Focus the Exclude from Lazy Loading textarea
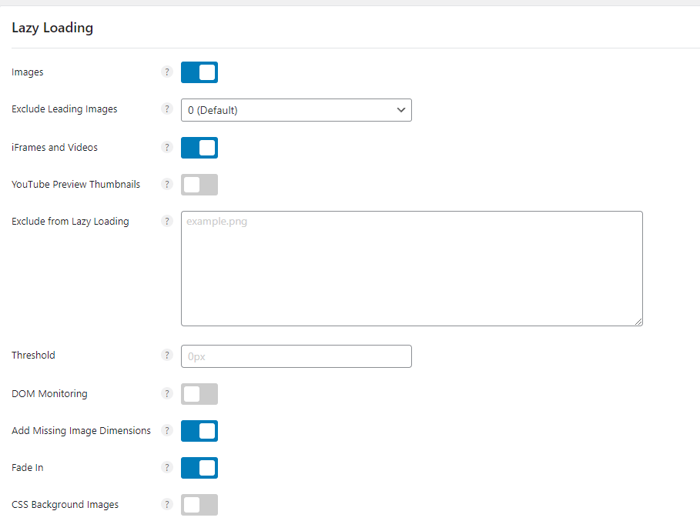The height and width of the screenshot is (531, 700). point(412,269)
